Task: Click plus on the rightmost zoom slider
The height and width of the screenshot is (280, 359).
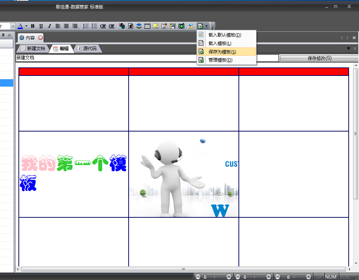Action: (309, 277)
